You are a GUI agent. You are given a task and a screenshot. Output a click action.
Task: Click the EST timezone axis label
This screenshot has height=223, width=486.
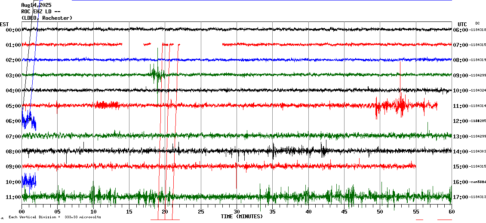point(4,24)
